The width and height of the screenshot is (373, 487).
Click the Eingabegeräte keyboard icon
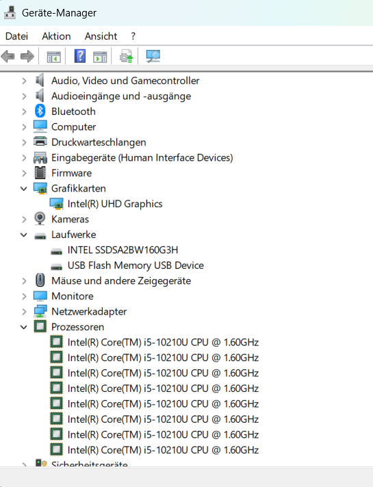point(40,158)
